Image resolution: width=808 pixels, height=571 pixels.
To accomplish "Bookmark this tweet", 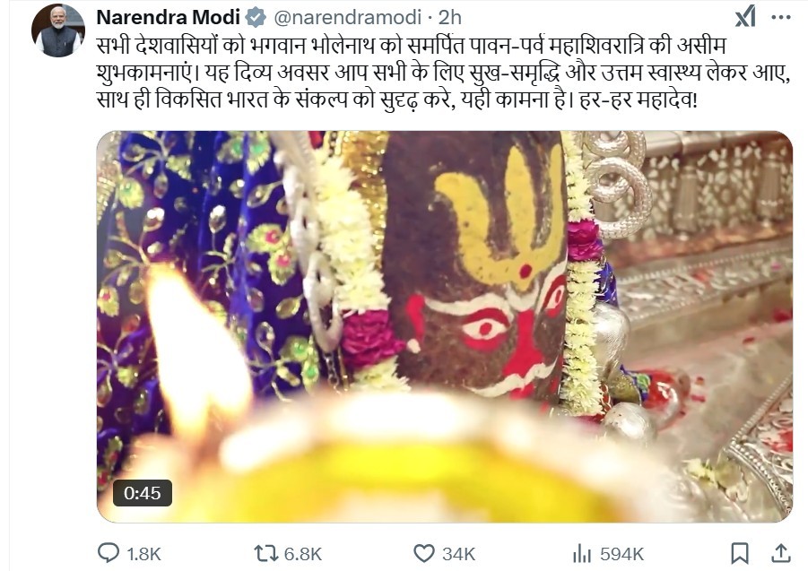I will pos(739,552).
